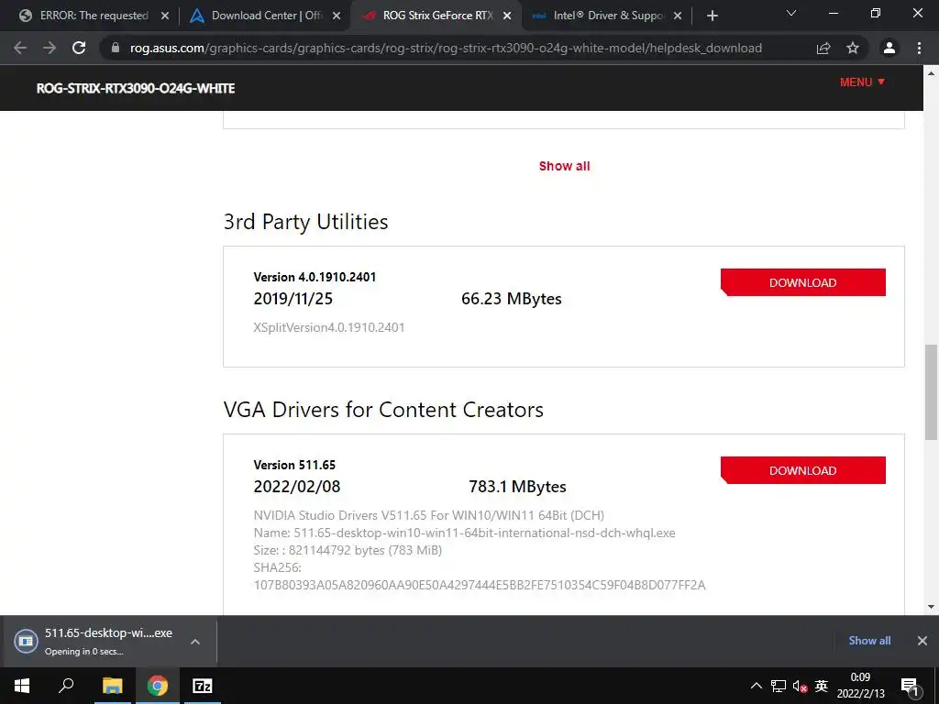Viewport: 939px width, 704px height.
Task: Close the ROG Strix GeForce tab
Action: tap(507, 16)
